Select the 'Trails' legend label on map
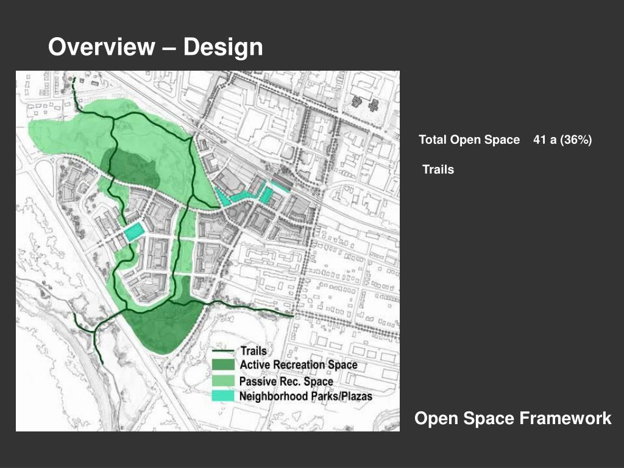 click(x=253, y=351)
